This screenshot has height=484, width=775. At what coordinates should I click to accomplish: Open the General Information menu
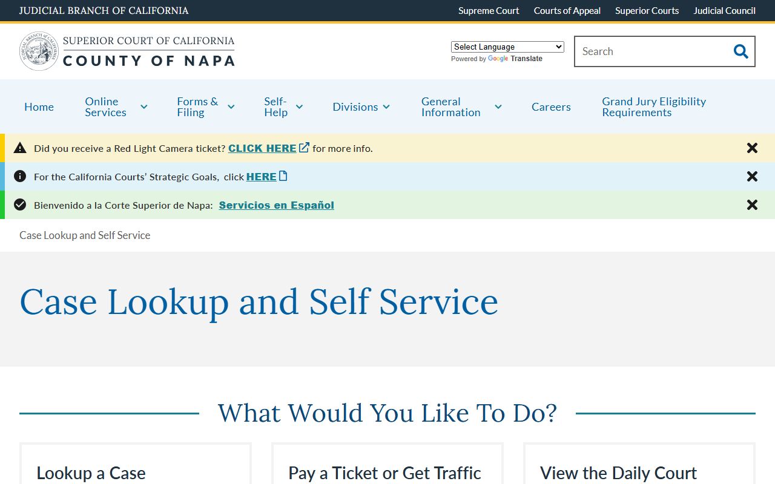[x=450, y=107]
